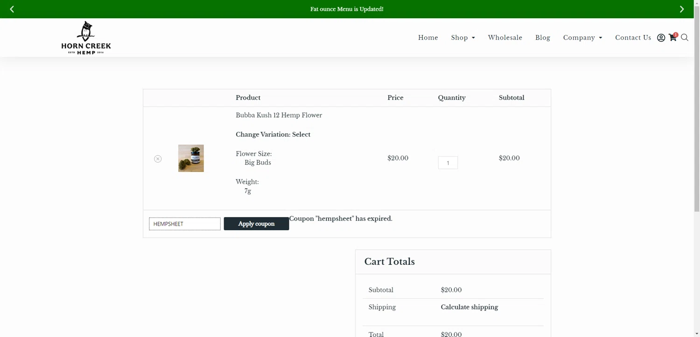Image resolution: width=700 pixels, height=337 pixels.
Task: Click the row subtotal $20.00 cell
Action: [509, 158]
